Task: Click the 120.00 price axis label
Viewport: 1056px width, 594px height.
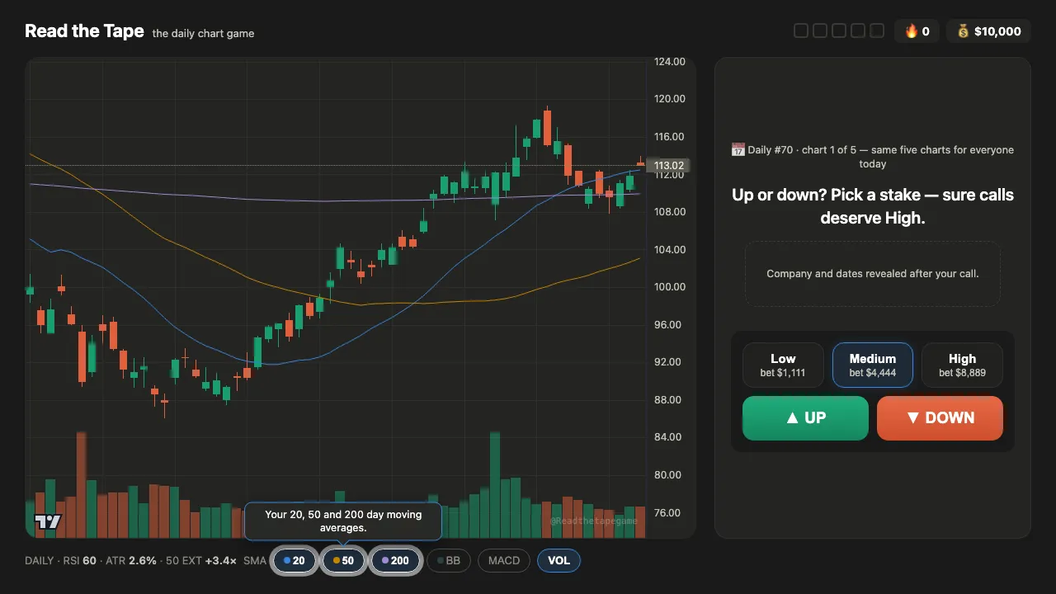Action: click(x=669, y=99)
